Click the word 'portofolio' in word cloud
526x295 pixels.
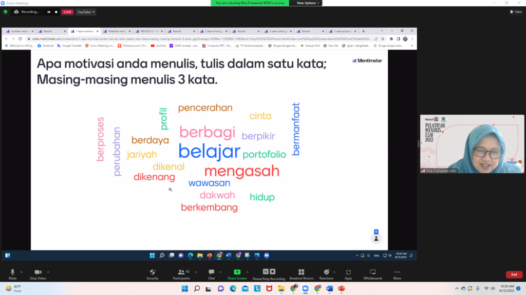(265, 154)
